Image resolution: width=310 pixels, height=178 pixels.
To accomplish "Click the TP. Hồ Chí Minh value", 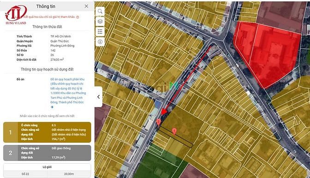I will pyautogui.click(x=60, y=36).
